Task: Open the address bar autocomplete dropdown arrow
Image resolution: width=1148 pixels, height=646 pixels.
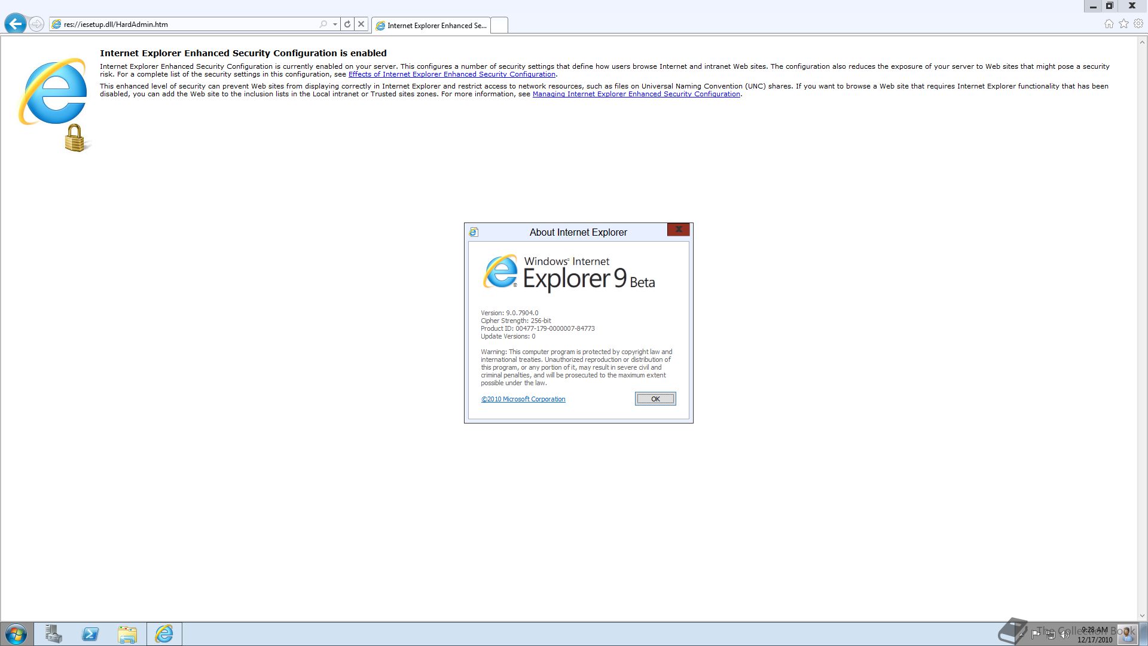Action: point(335,25)
